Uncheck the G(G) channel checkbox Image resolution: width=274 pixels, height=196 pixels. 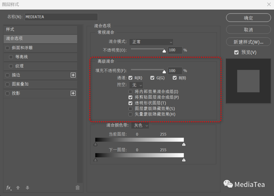[152, 78]
